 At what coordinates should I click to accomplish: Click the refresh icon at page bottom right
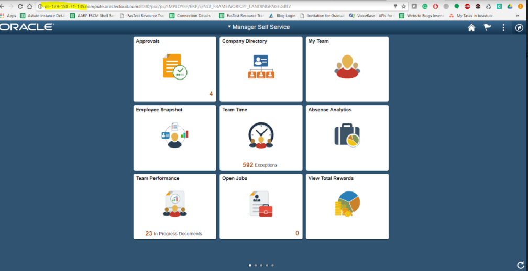coord(521,265)
